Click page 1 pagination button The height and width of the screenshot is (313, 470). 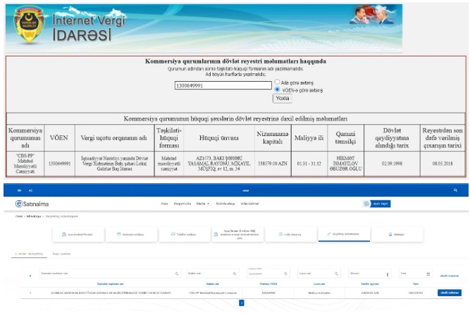click(x=242, y=302)
